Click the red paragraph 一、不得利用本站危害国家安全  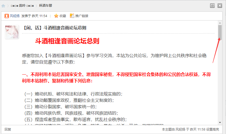coord(116,78)
